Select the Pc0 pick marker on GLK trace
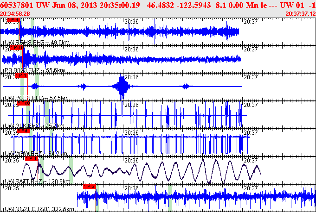Screen dimensions: 316x212 point(25,103)
